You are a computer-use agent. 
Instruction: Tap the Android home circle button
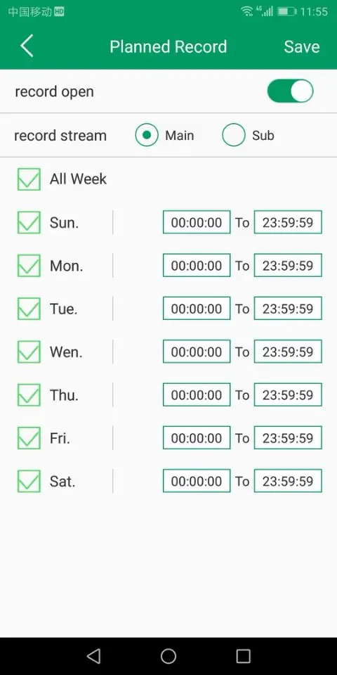coord(168,656)
